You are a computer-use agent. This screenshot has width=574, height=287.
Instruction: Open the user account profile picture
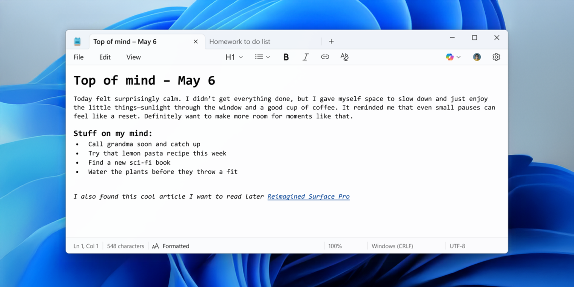477,57
